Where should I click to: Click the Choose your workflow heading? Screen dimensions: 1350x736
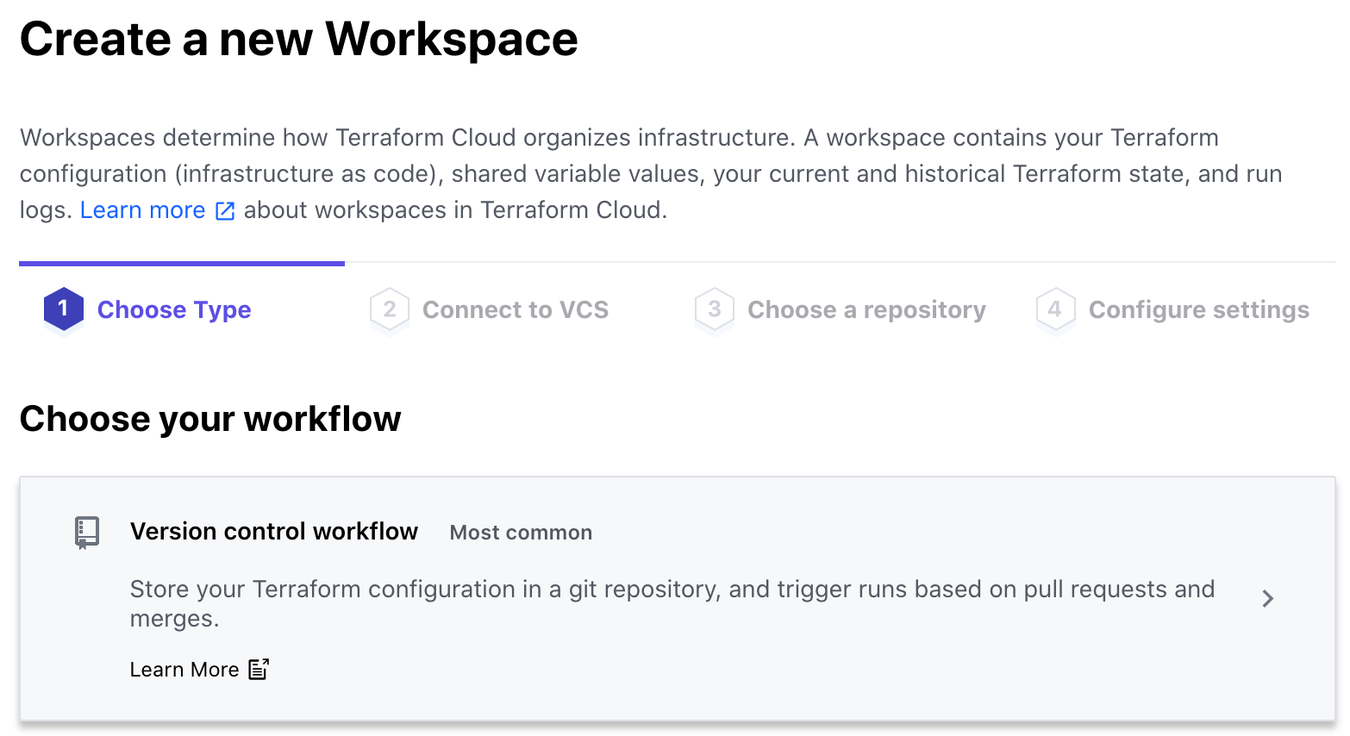pos(210,419)
